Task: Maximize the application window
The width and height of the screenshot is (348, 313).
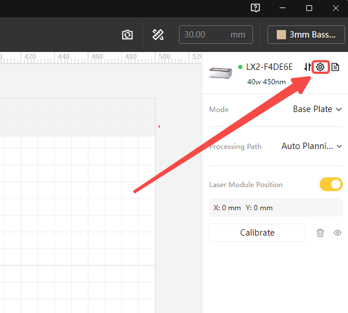Action: point(309,8)
